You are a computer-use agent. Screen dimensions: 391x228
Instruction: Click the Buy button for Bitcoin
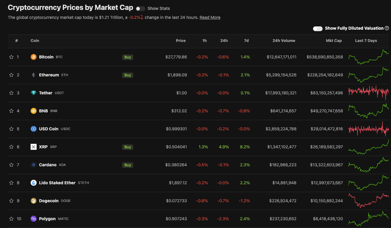[128, 57]
